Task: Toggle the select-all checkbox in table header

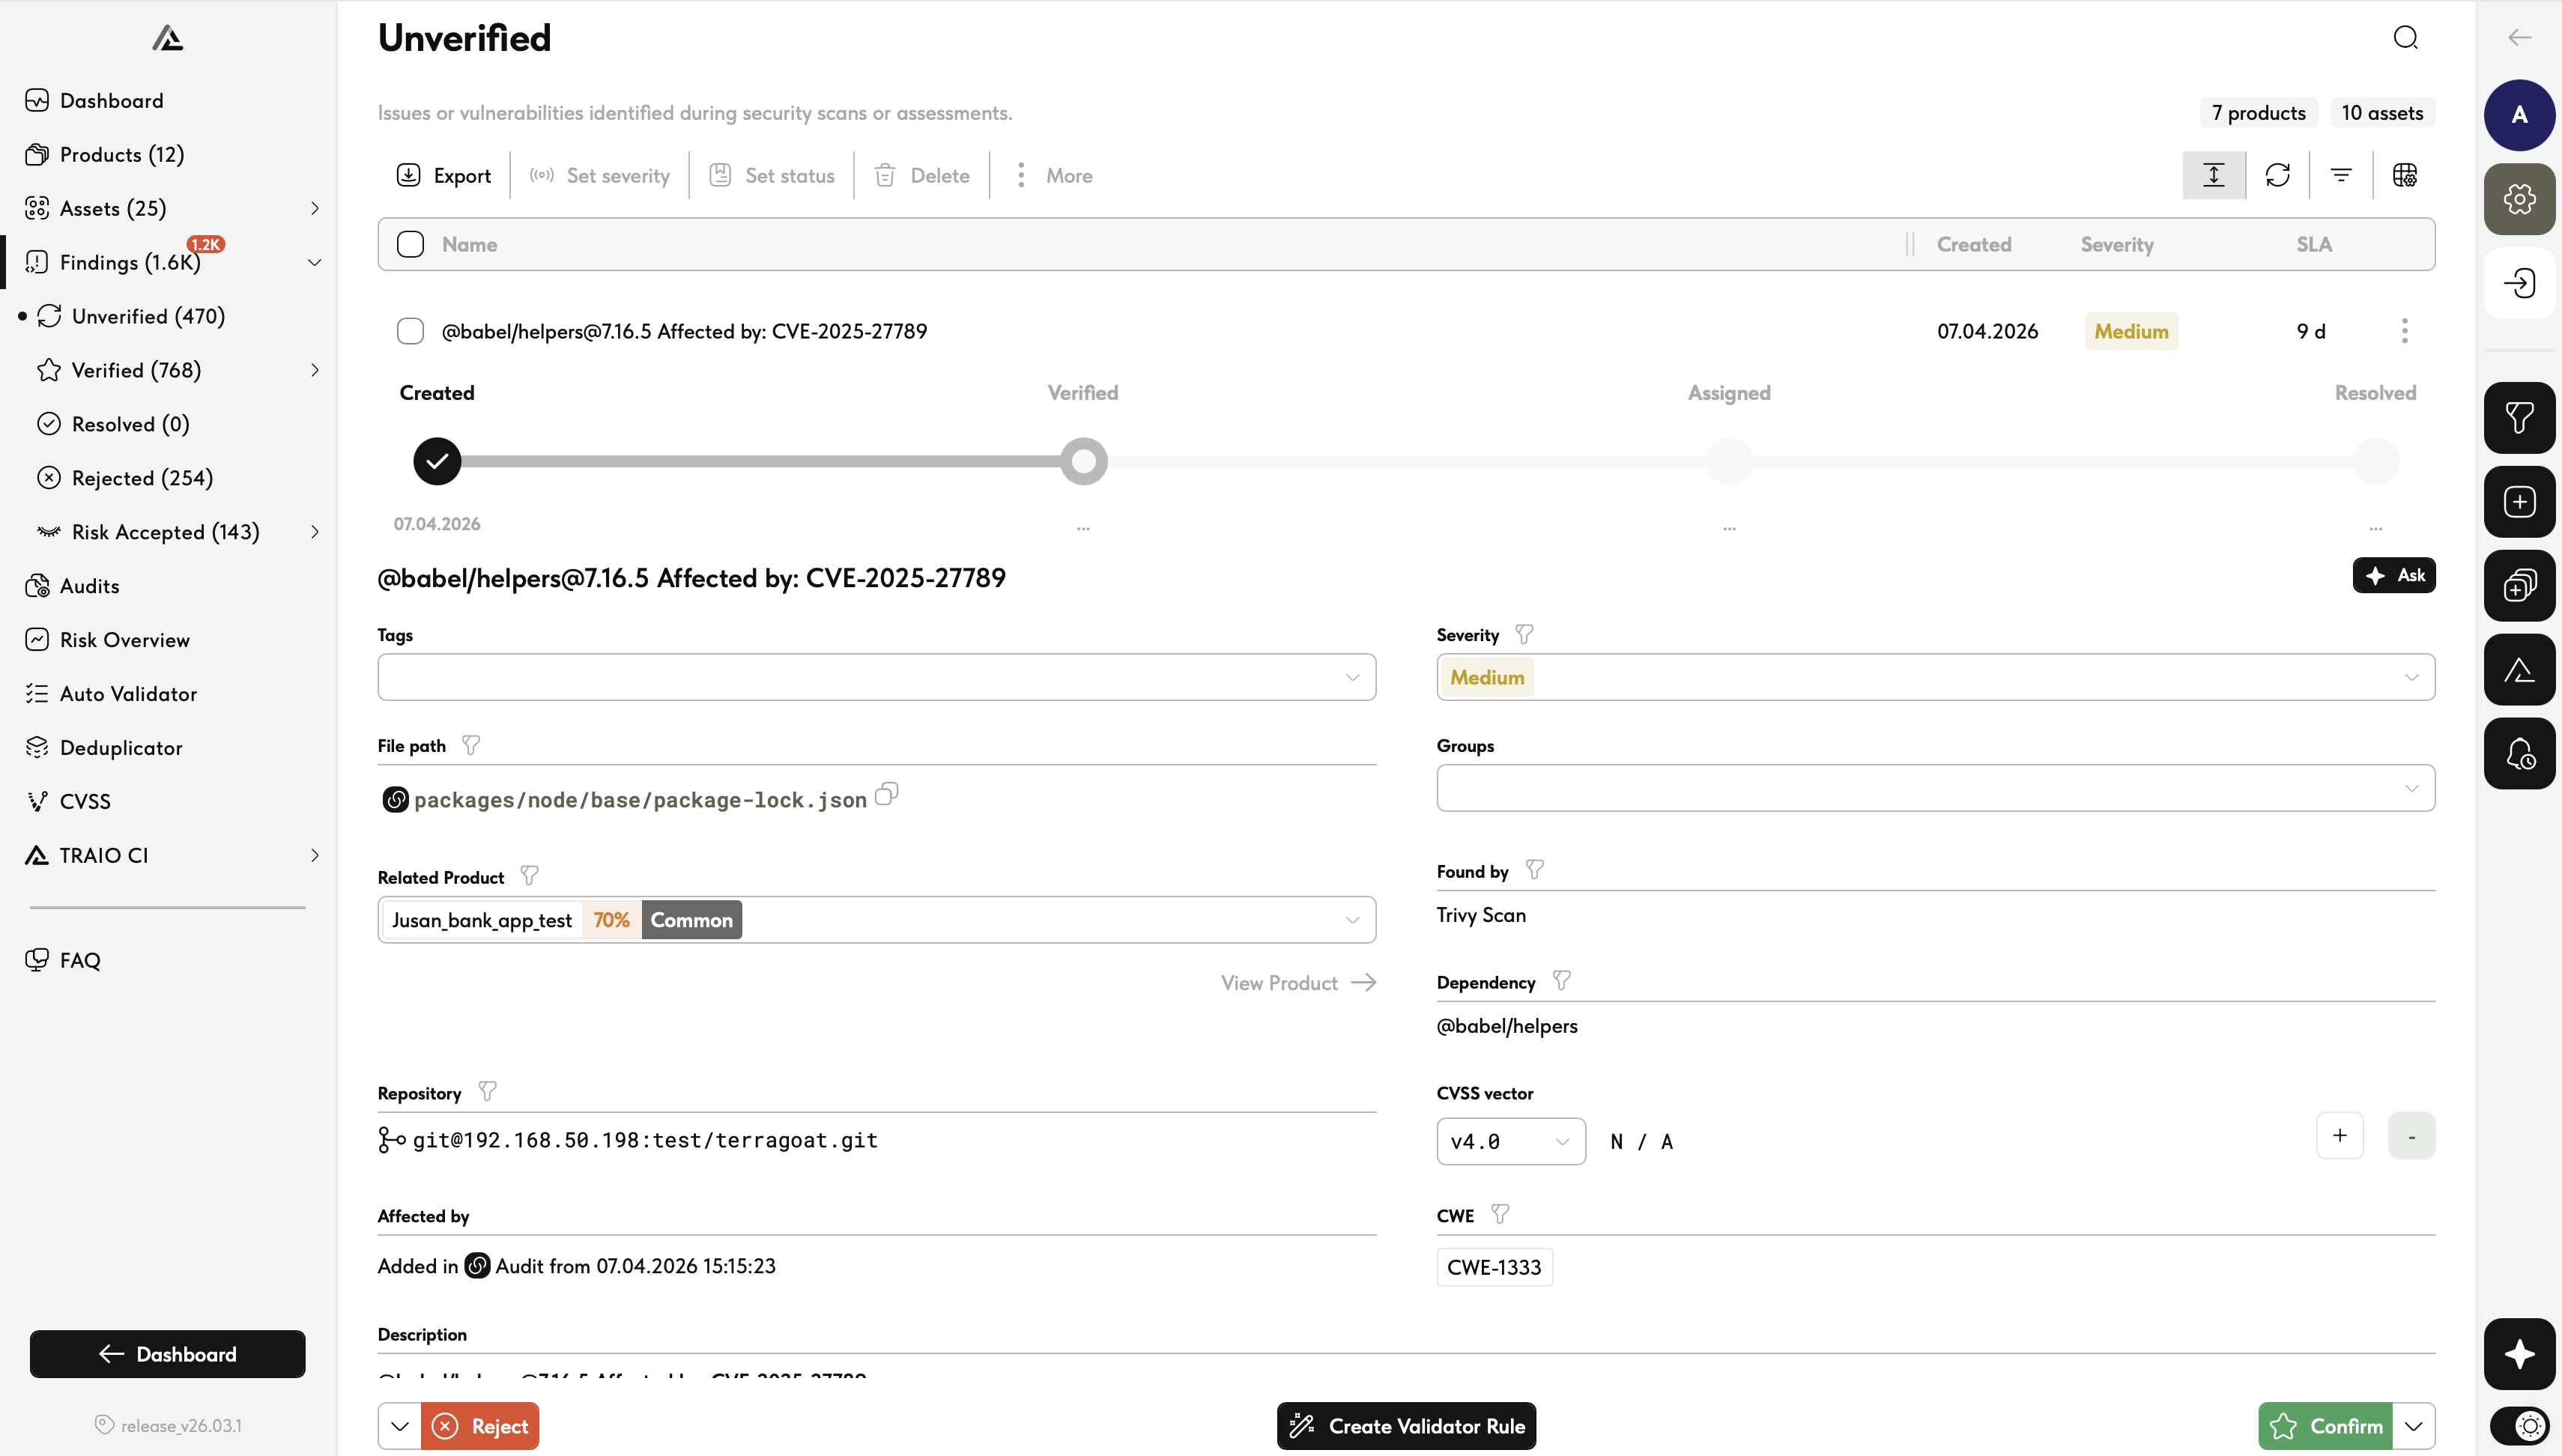Action: pos(410,245)
